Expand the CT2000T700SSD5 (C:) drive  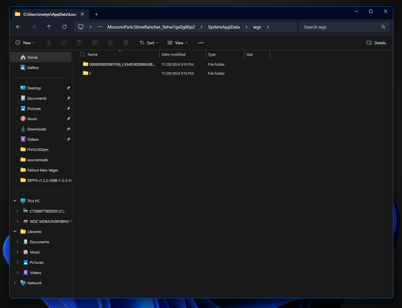pos(17,211)
